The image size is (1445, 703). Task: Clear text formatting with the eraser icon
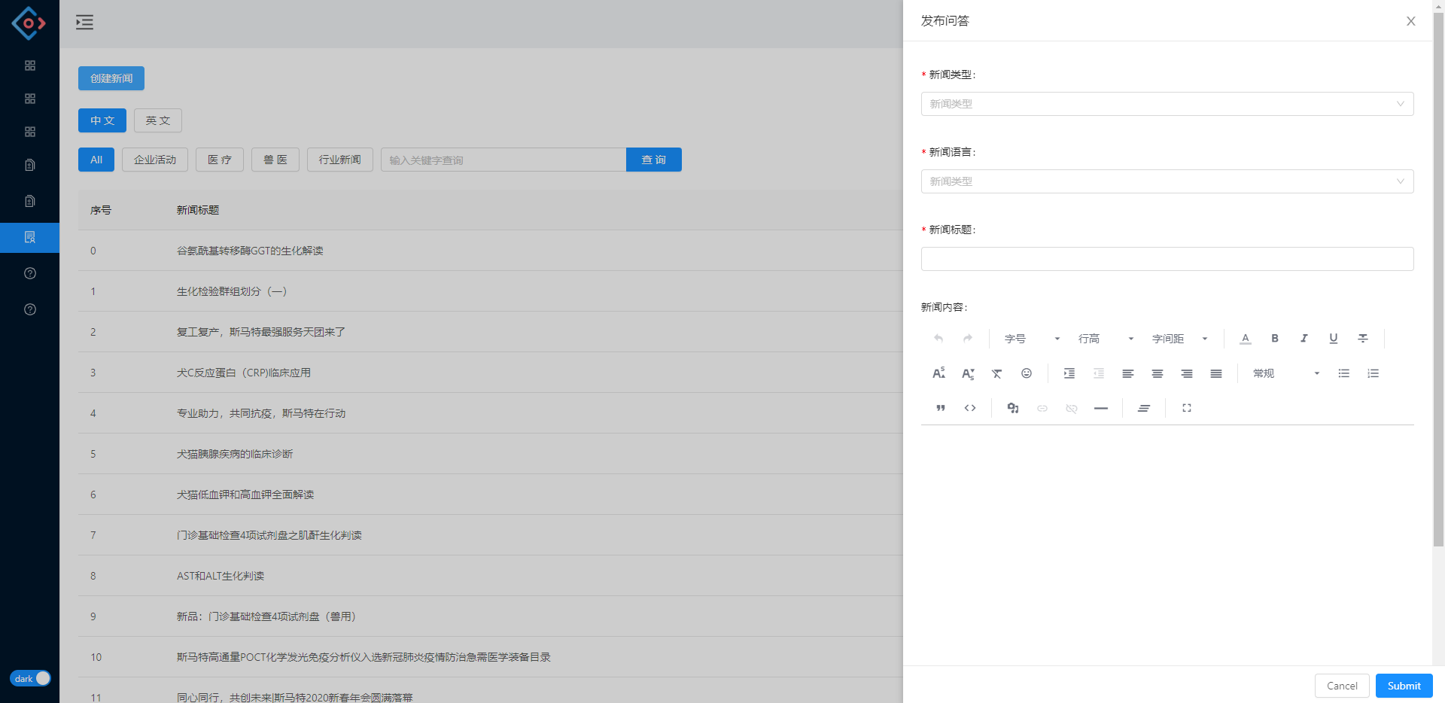(997, 373)
